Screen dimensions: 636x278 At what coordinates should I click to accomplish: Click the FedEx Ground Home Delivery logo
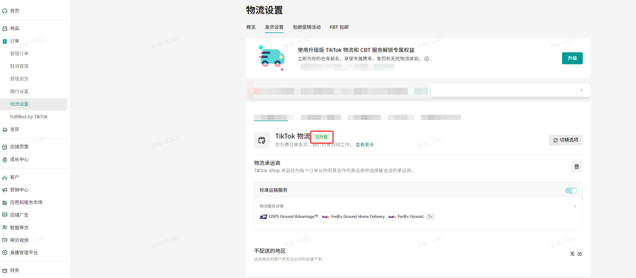326,217
